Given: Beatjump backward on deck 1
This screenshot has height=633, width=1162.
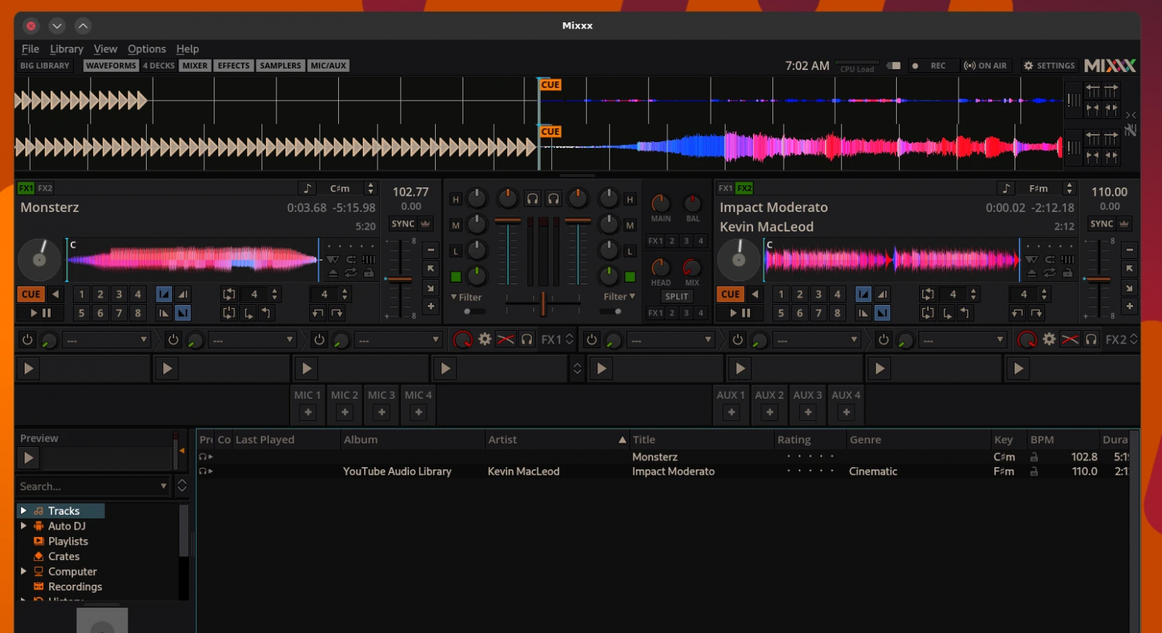Looking at the screenshot, I should pos(318,313).
